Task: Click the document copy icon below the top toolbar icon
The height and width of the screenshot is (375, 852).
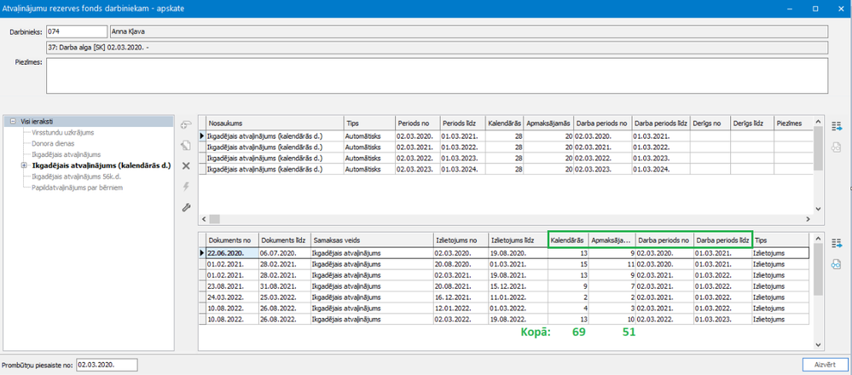Action: [x=186, y=146]
